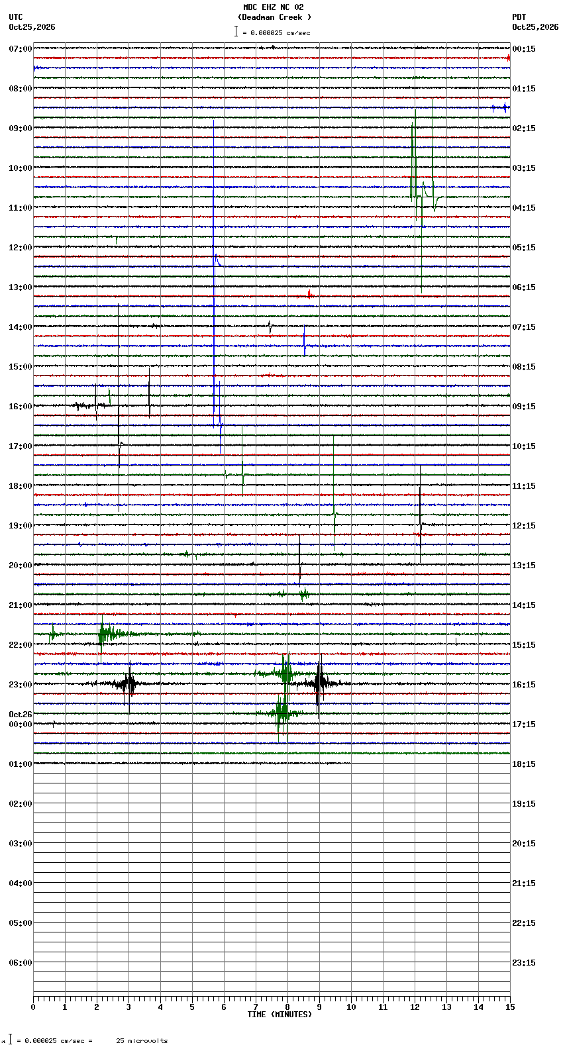Click the 16:00 UTC time label

21,407
